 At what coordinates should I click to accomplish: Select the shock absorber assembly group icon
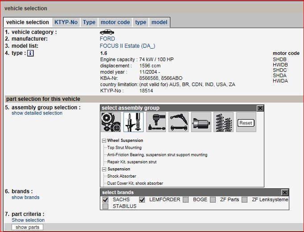pyautogui.click(x=133, y=122)
